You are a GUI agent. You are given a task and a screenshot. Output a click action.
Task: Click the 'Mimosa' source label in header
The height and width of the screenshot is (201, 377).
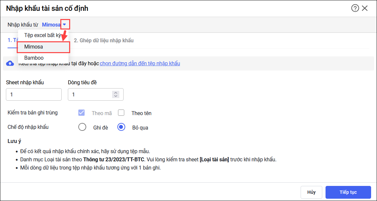51,25
